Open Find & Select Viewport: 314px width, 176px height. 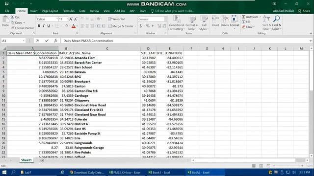[x=277, y=23]
